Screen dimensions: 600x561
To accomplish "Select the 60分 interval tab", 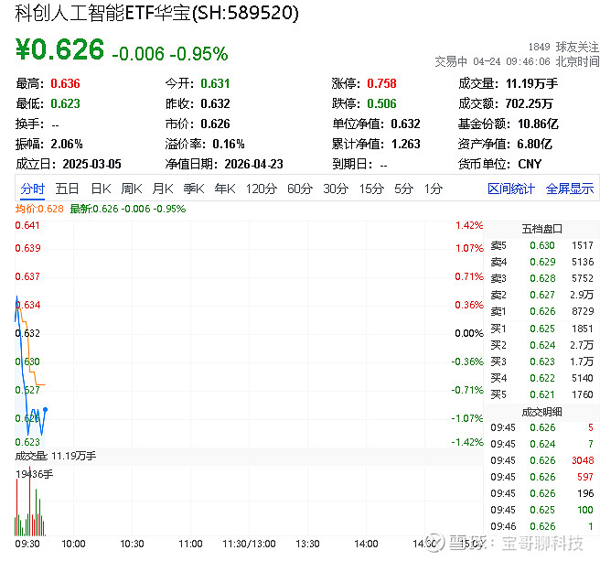I will coord(300,189).
